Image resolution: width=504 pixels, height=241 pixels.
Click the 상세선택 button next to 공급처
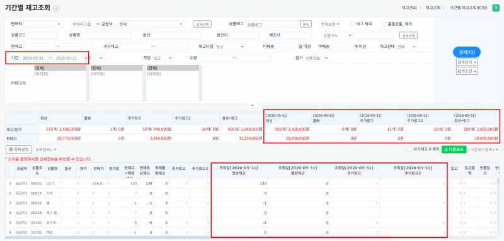tap(202, 24)
